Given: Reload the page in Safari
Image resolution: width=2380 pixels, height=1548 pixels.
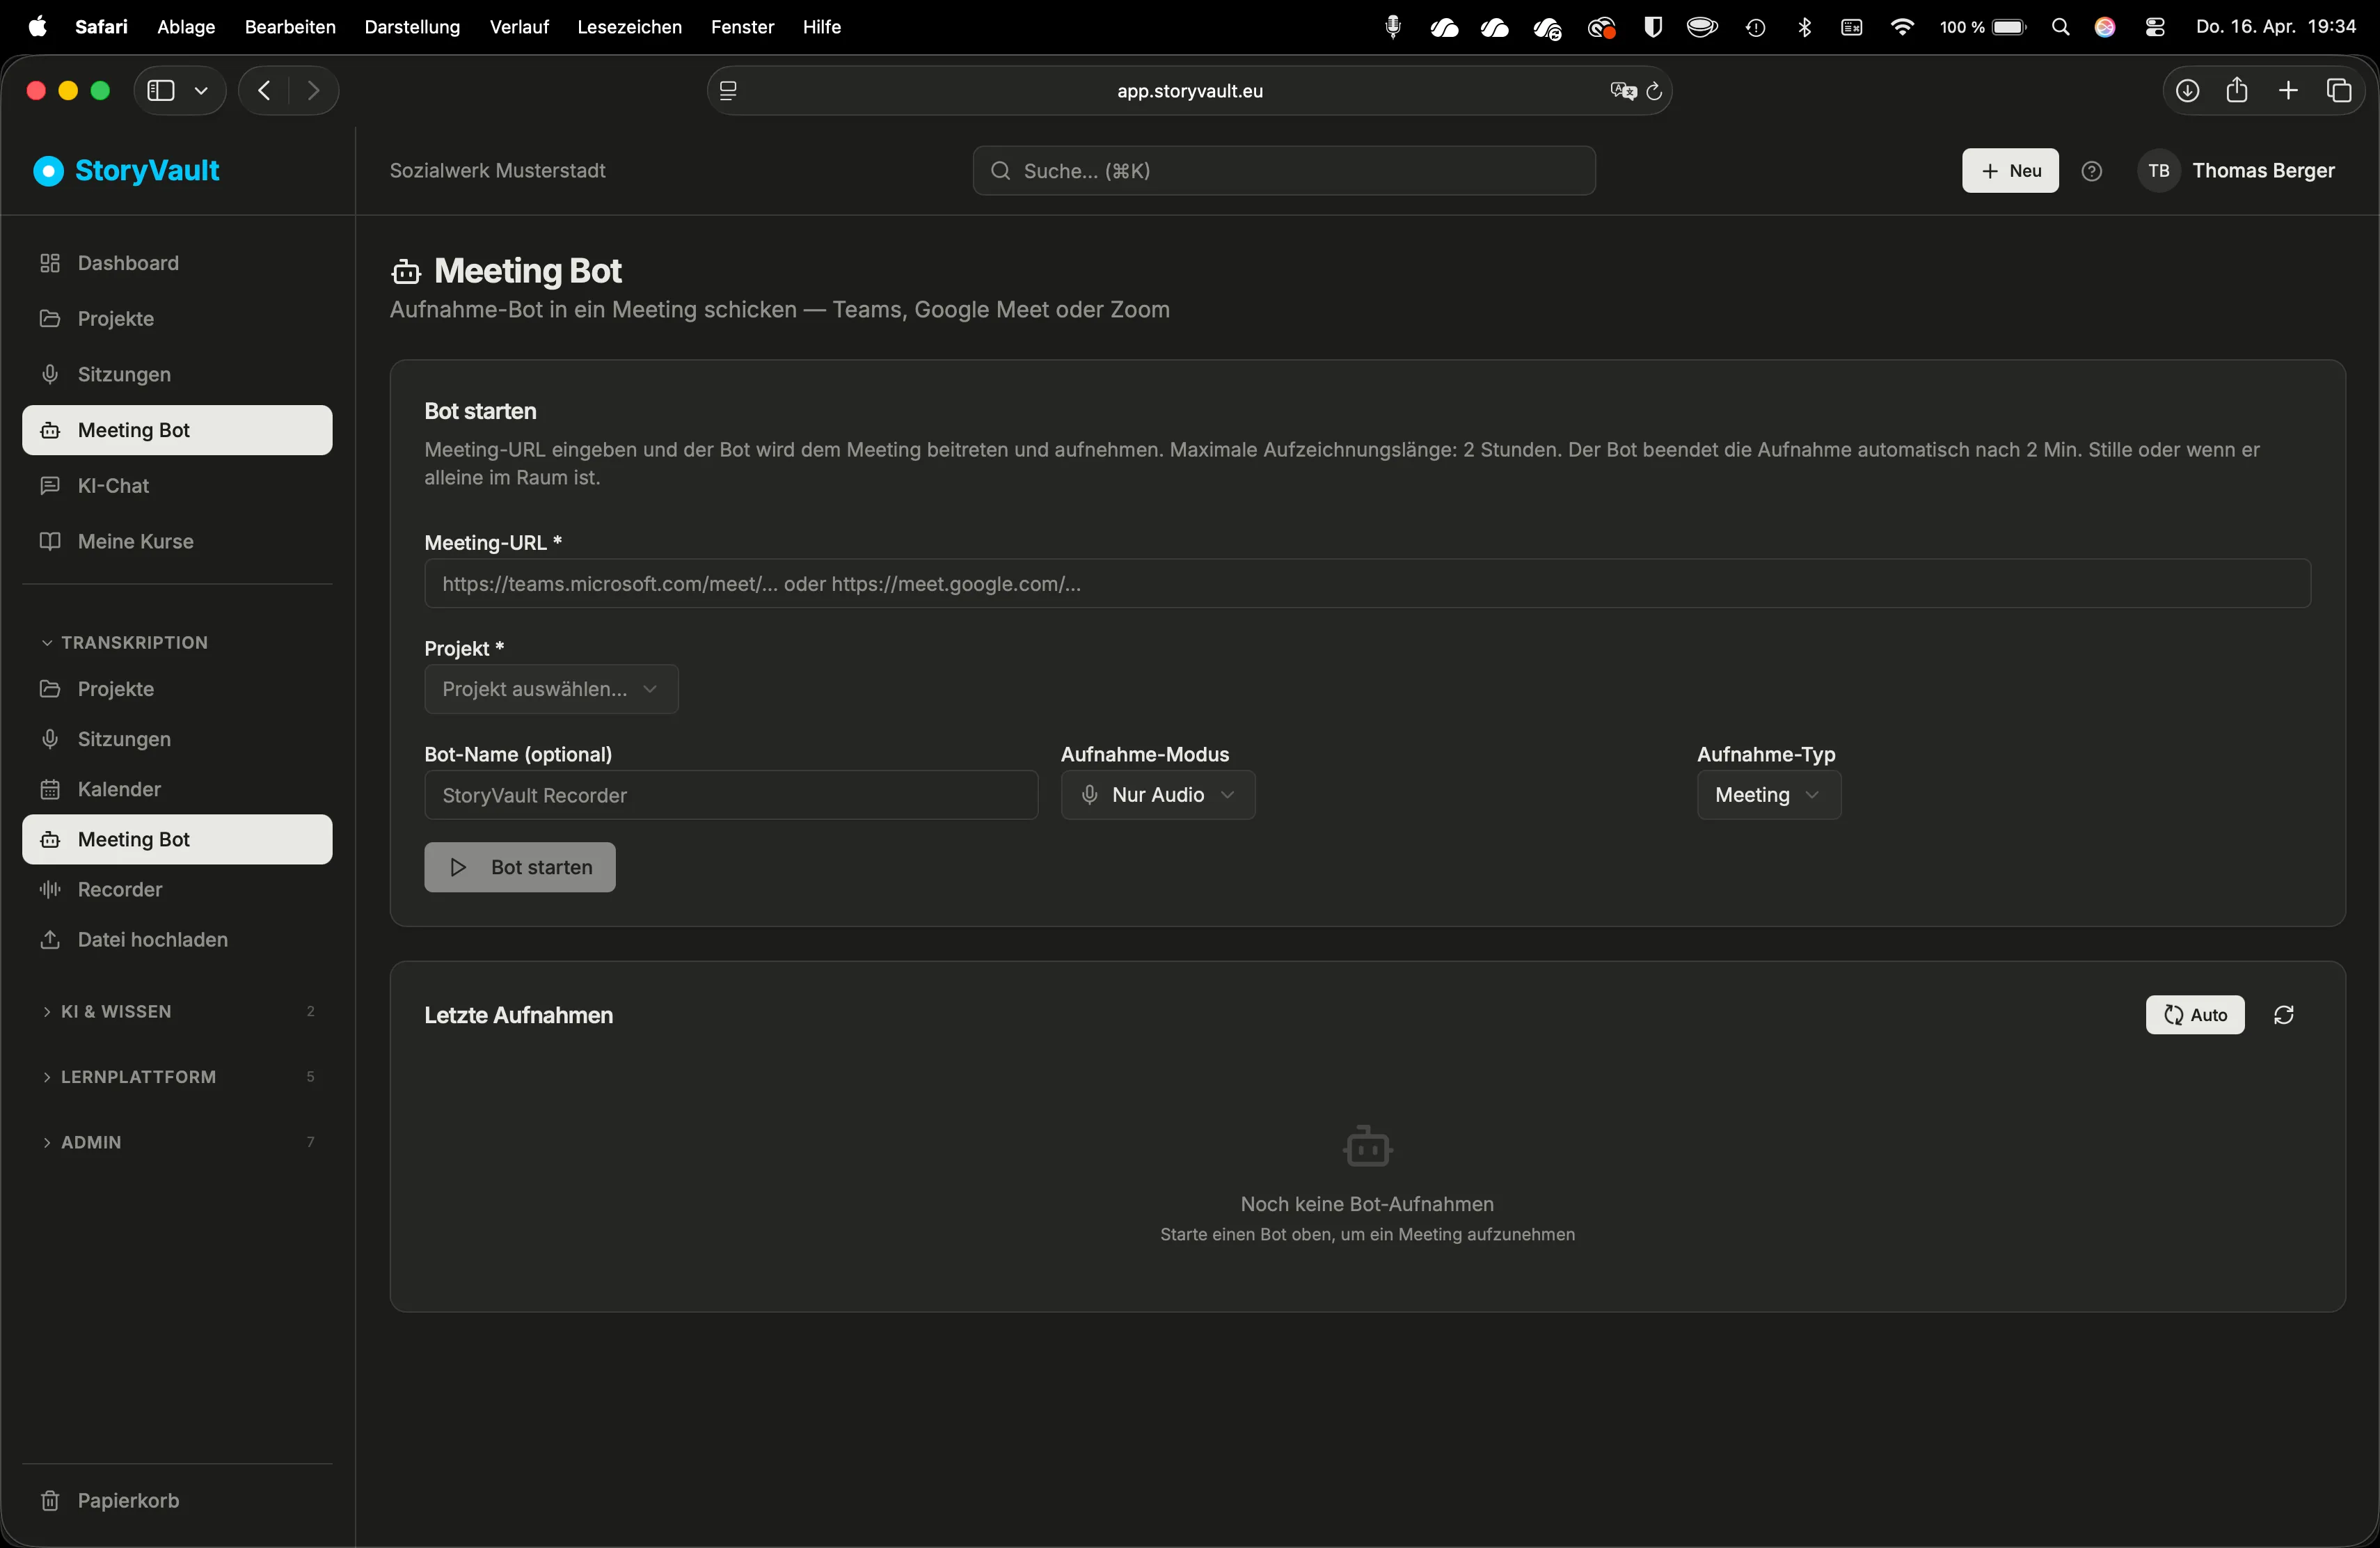Looking at the screenshot, I should click(1654, 91).
